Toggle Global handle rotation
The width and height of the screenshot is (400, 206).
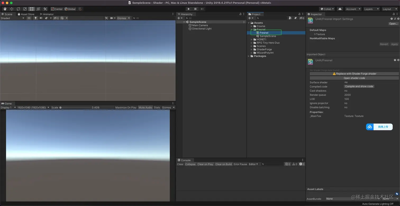70,9
